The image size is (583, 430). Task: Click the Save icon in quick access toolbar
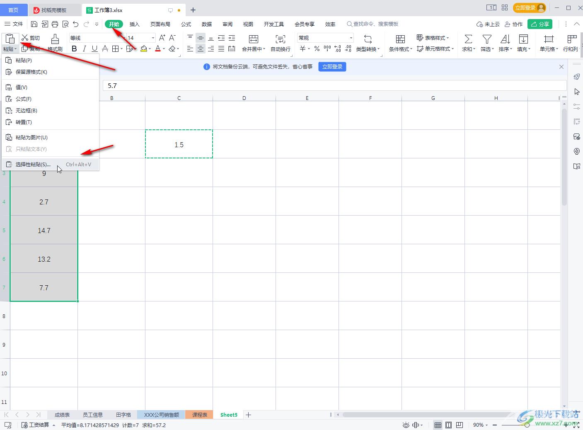click(34, 24)
